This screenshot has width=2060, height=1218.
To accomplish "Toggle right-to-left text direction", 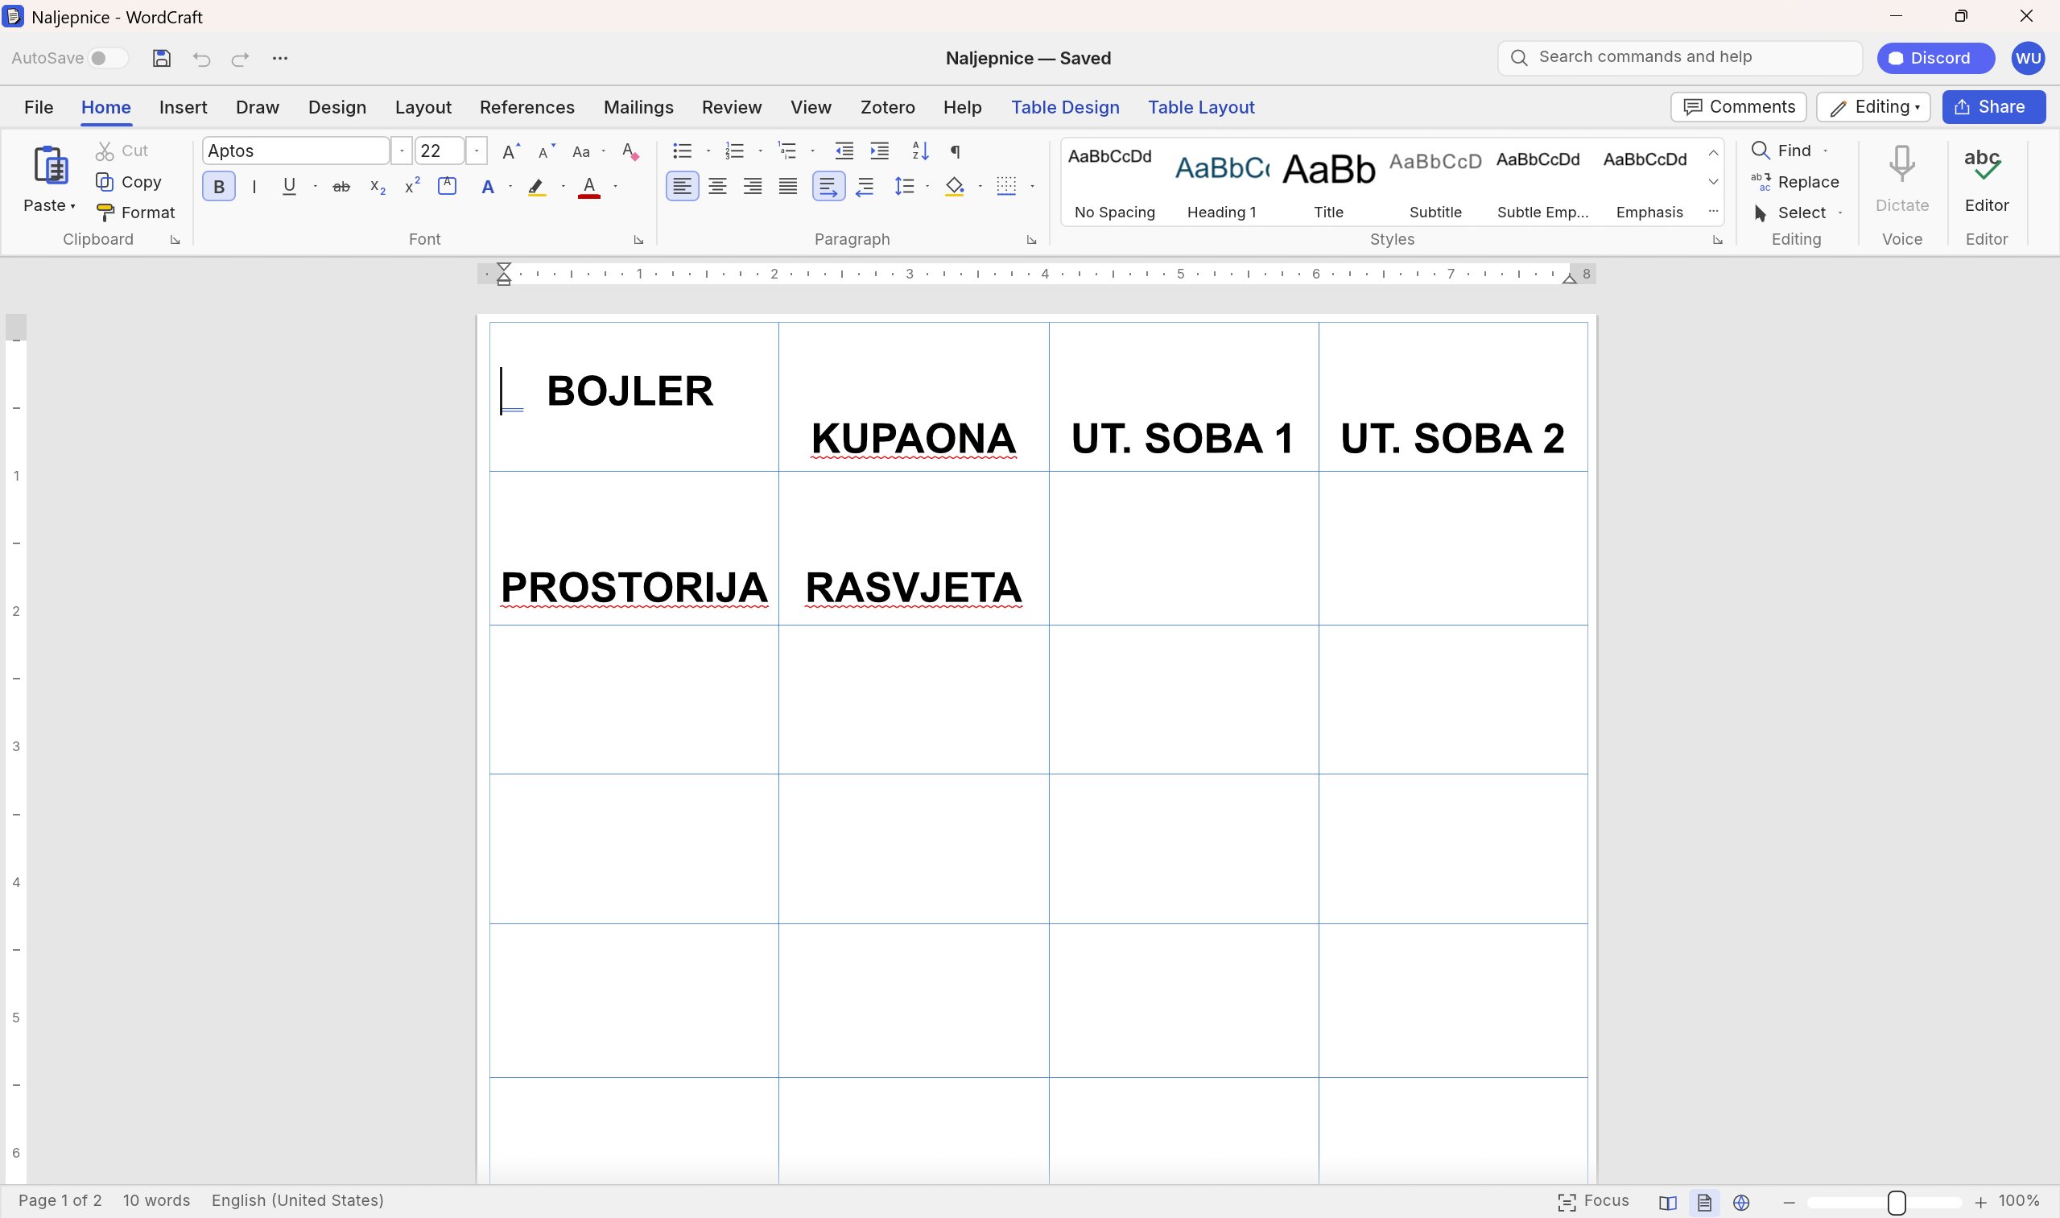I will pyautogui.click(x=865, y=187).
